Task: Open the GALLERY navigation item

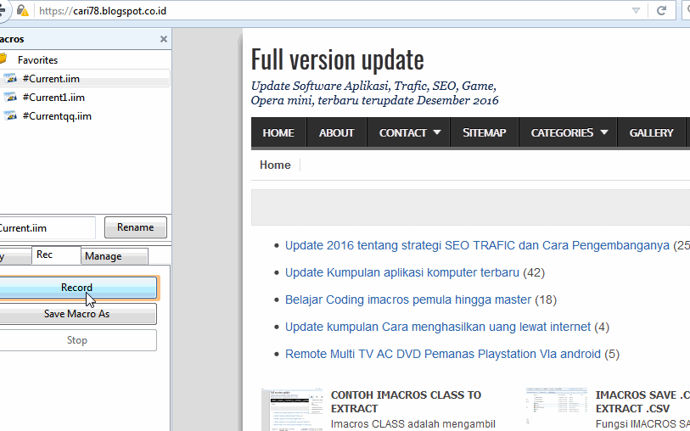Action: (652, 132)
